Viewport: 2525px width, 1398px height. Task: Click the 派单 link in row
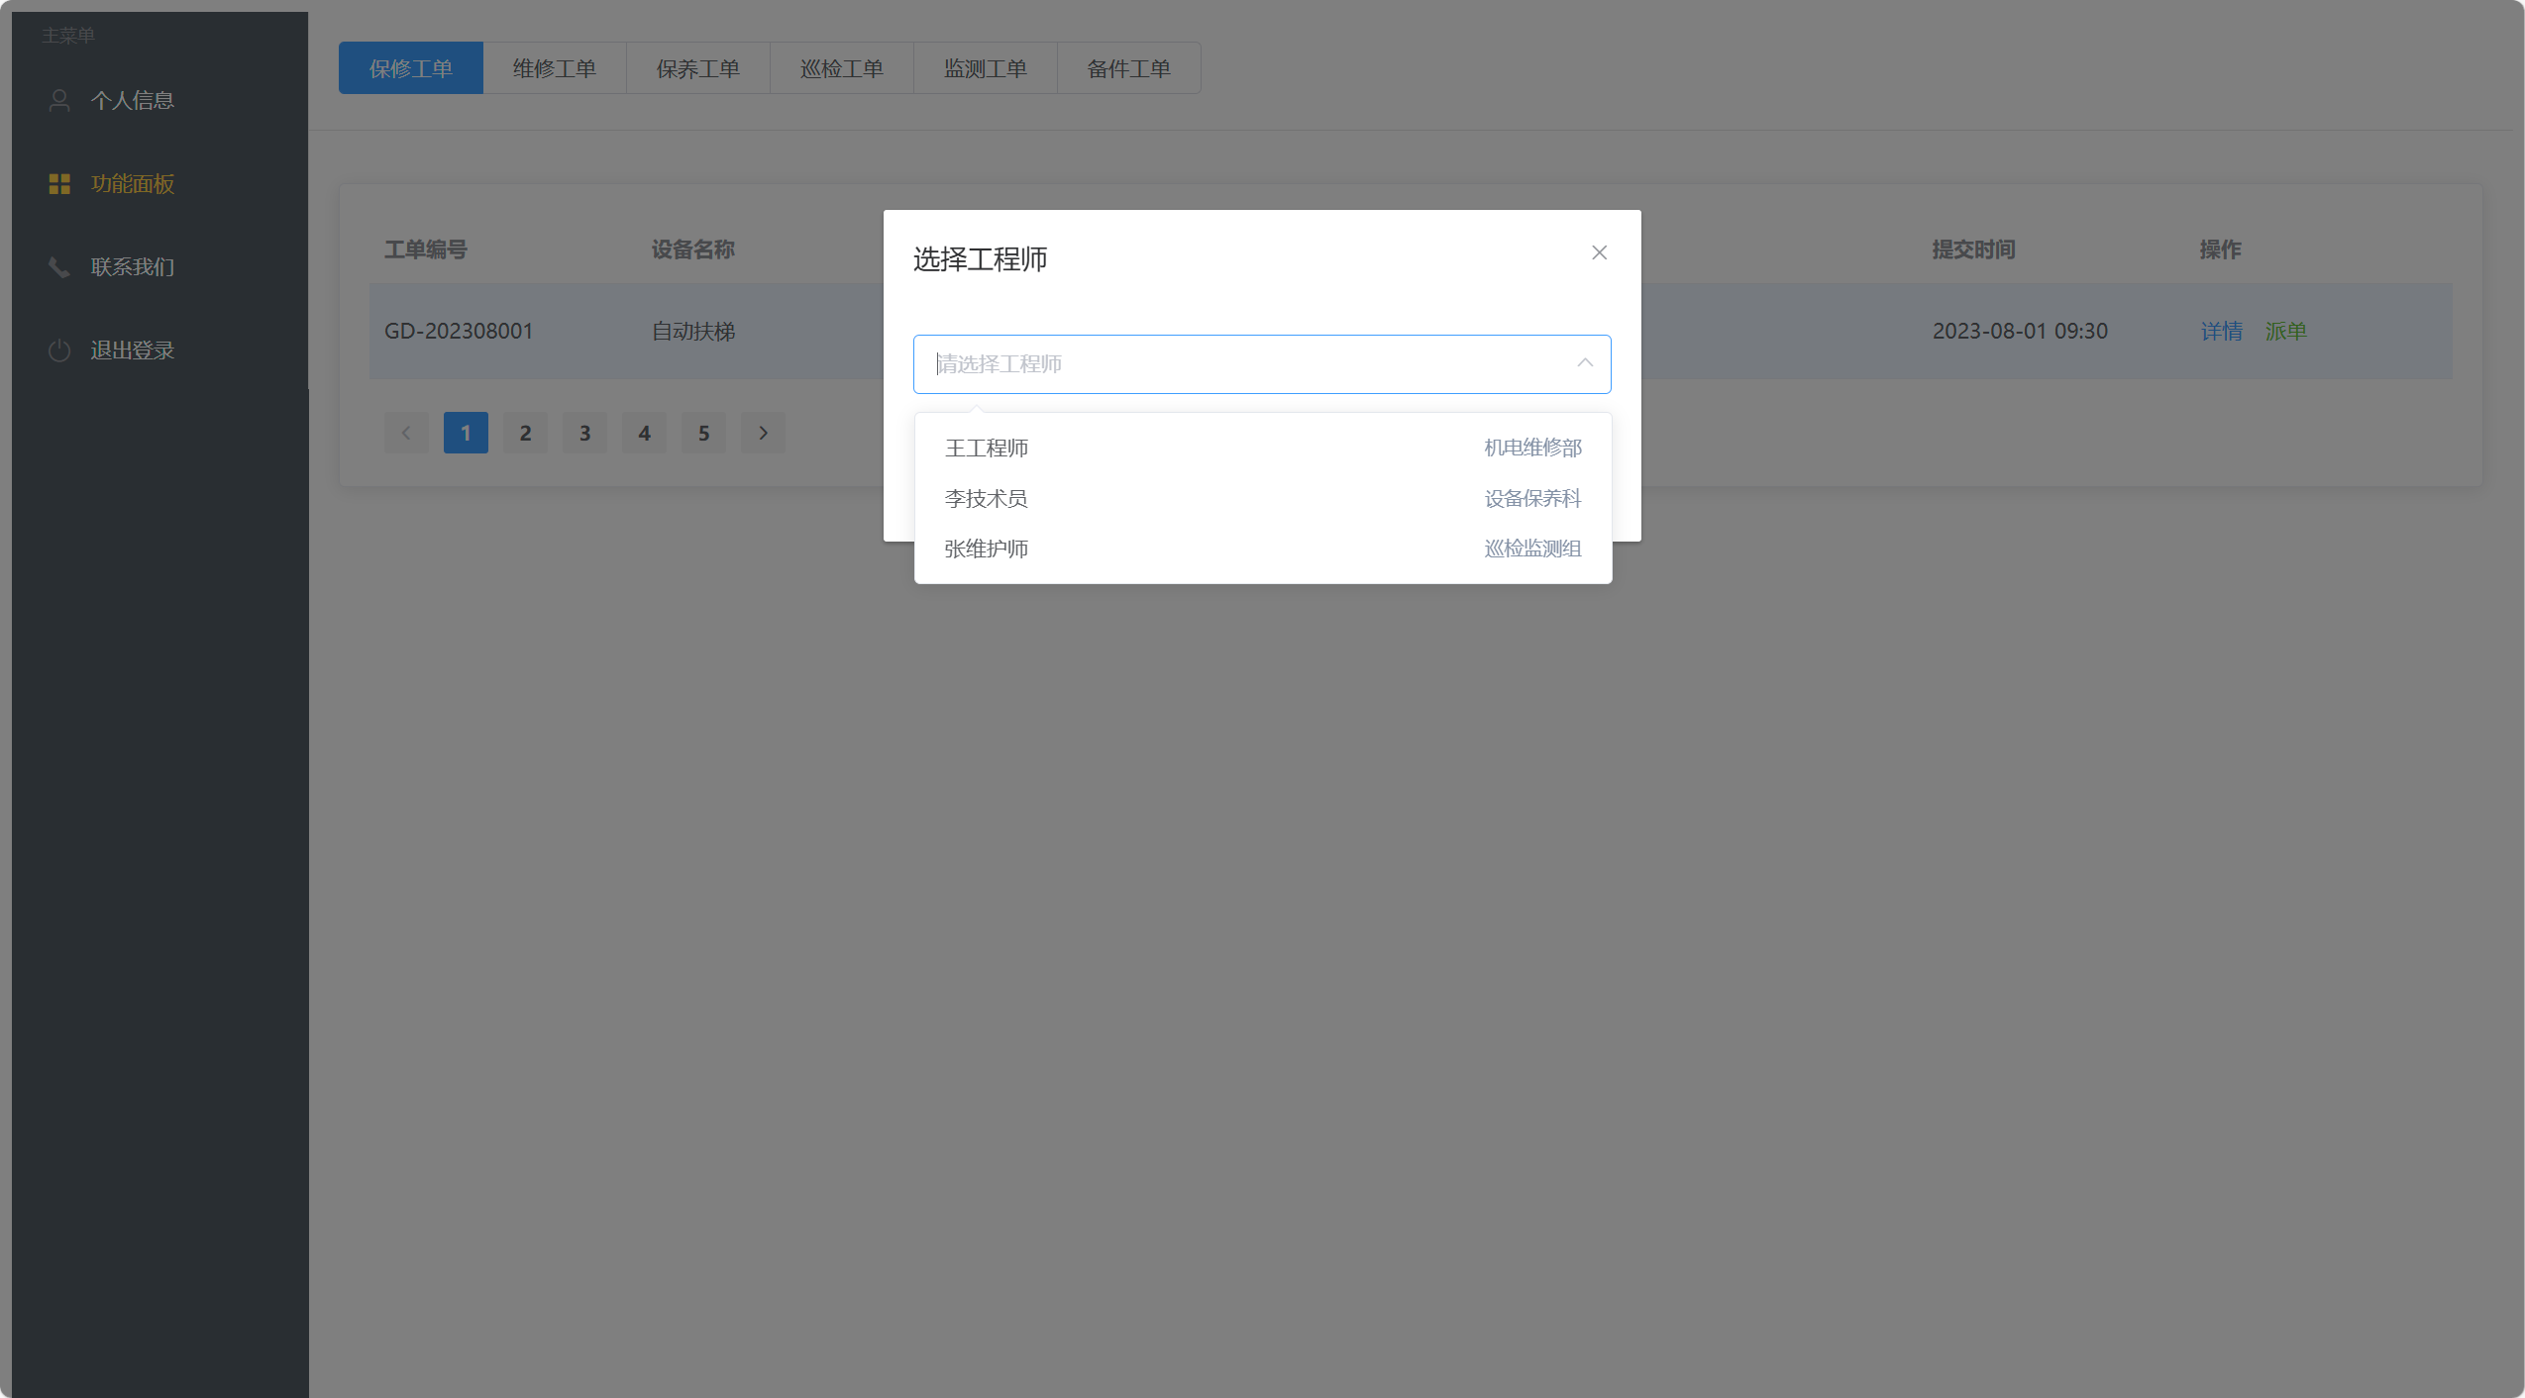[2285, 332]
